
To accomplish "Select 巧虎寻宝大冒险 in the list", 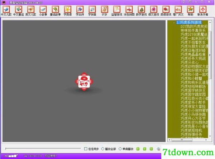I will (193, 106).
